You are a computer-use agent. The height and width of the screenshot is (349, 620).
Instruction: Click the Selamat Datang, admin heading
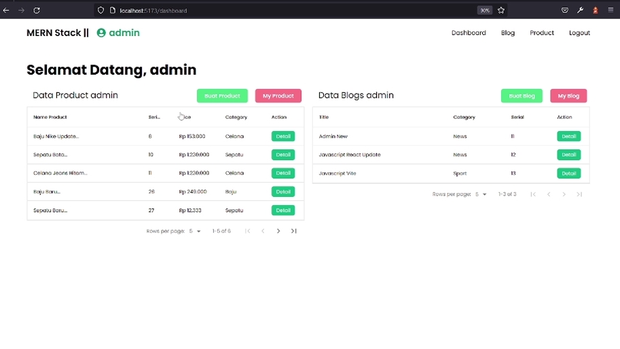pos(111,69)
